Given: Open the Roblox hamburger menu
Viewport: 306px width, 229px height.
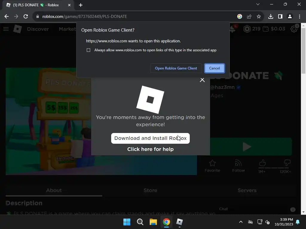Looking at the screenshot, I should tap(6, 29).
